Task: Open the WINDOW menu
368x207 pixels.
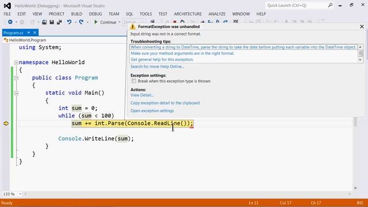Action: coord(241,14)
